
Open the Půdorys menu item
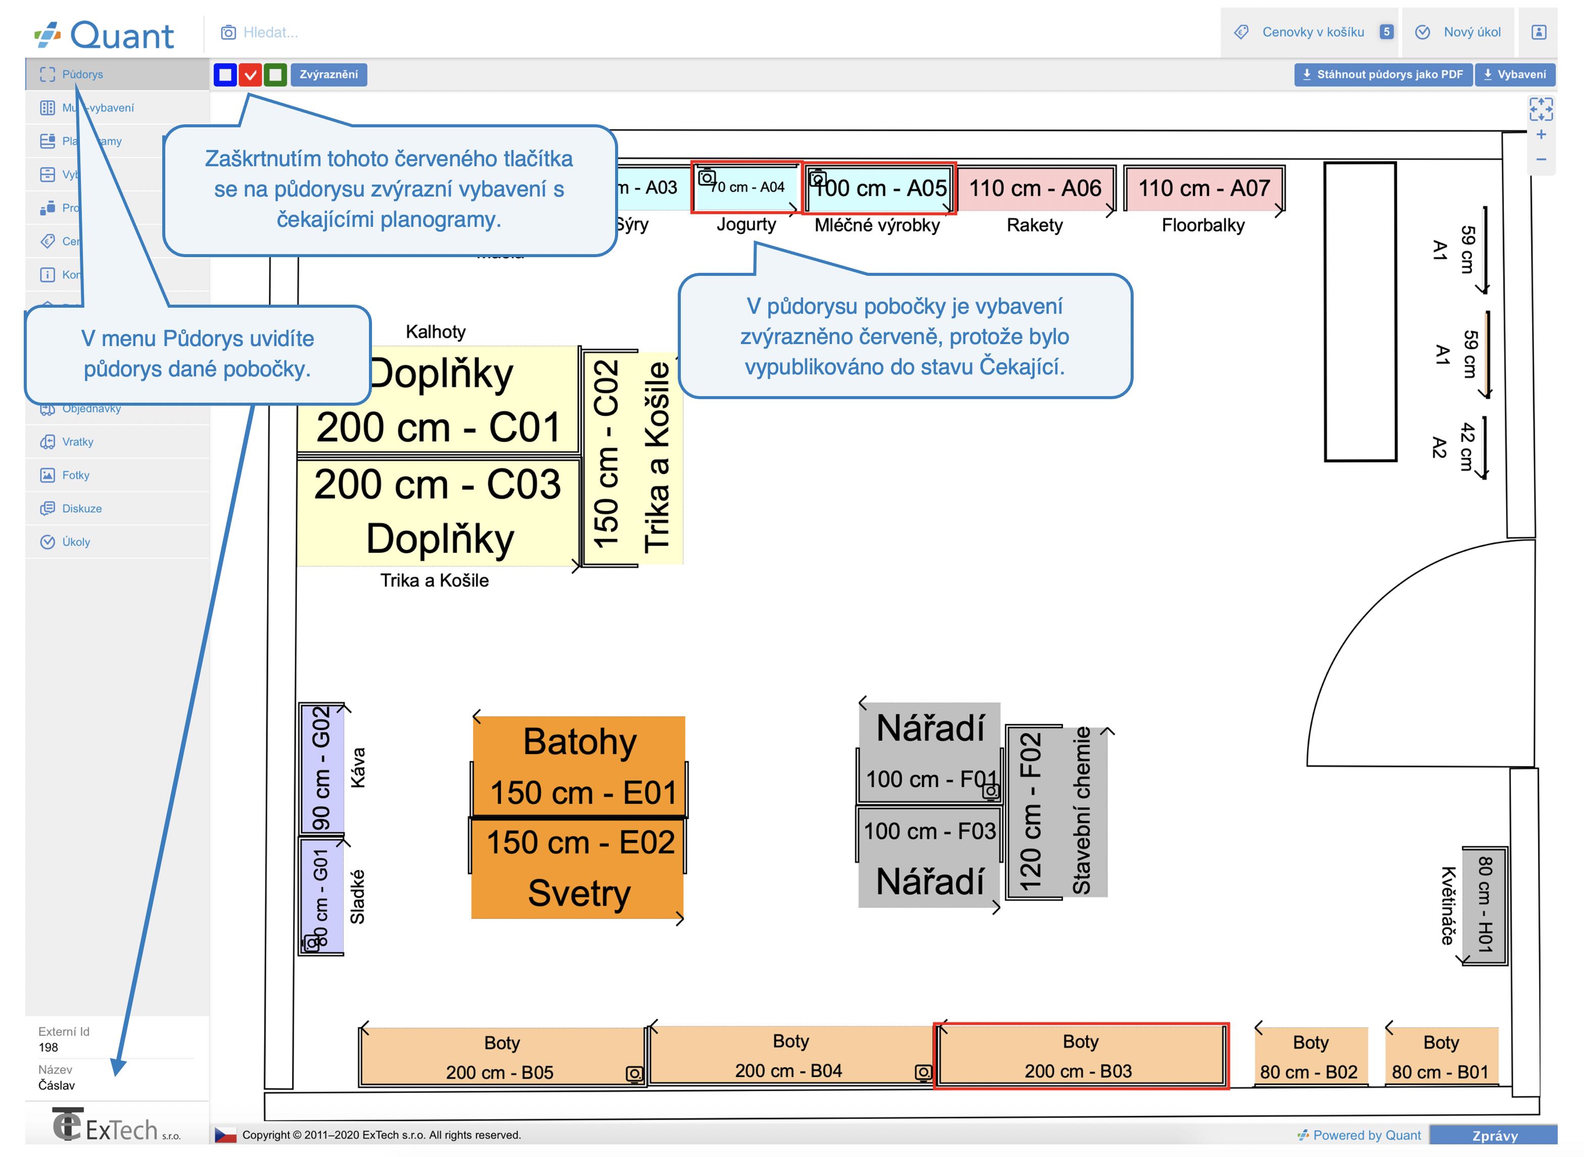[x=118, y=74]
